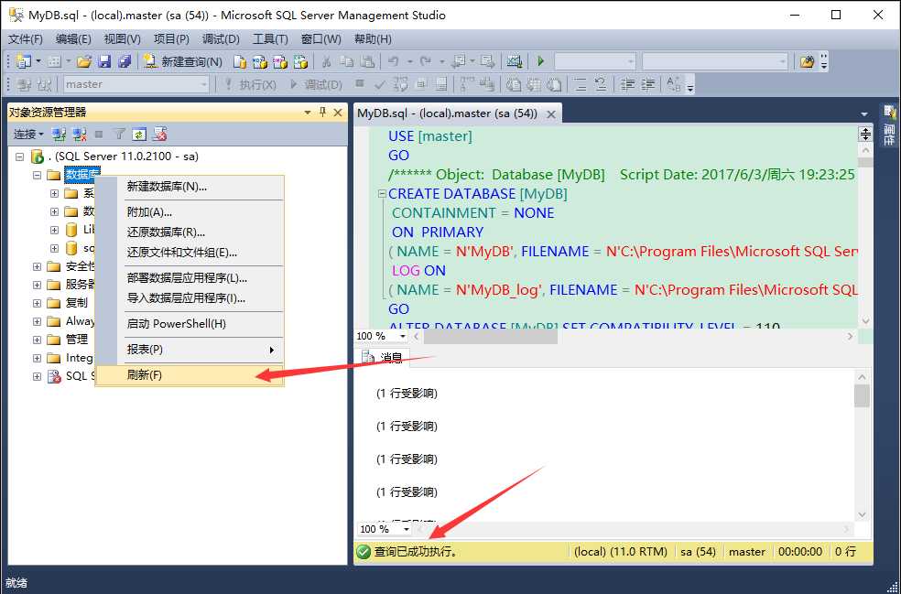
Task: Click the green Start play icon
Action: coord(541,61)
